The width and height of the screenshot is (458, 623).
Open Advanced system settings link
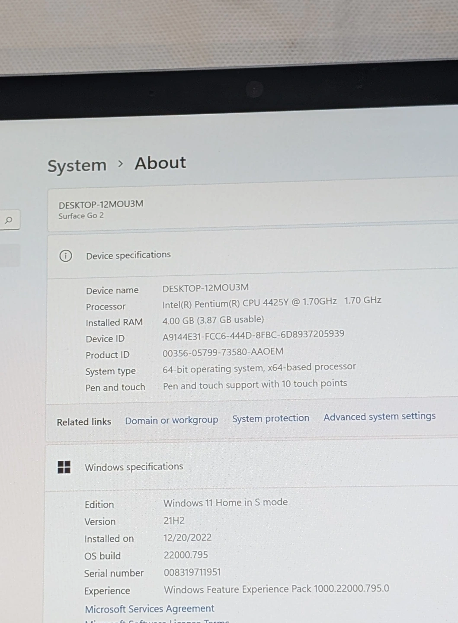coord(379,417)
